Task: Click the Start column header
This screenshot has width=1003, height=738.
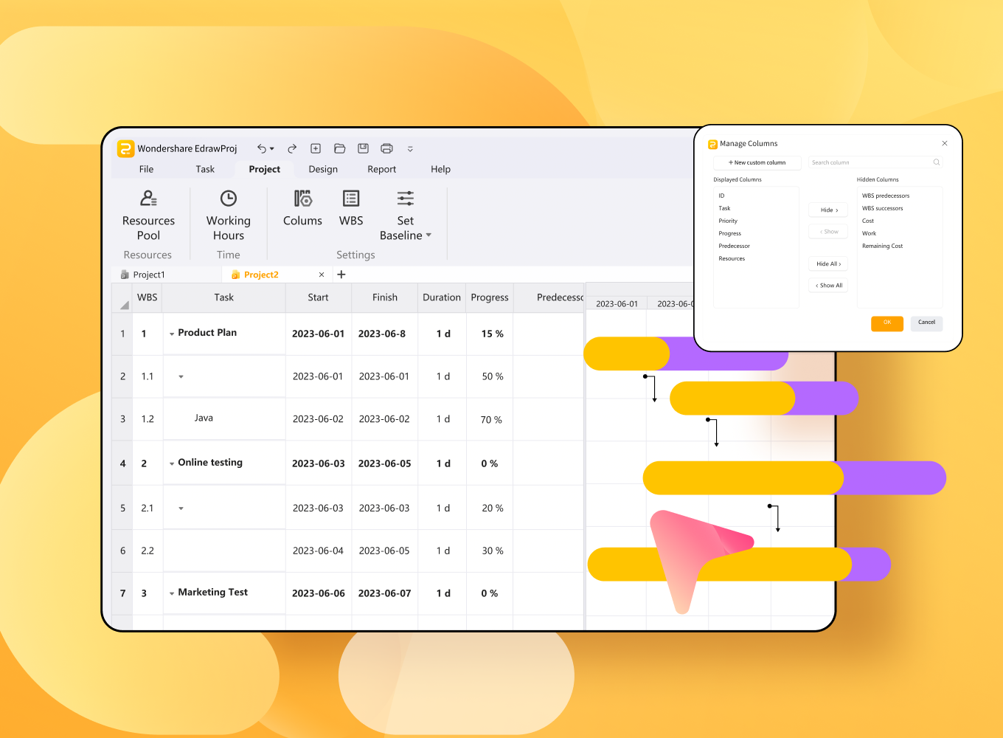Action: click(318, 297)
